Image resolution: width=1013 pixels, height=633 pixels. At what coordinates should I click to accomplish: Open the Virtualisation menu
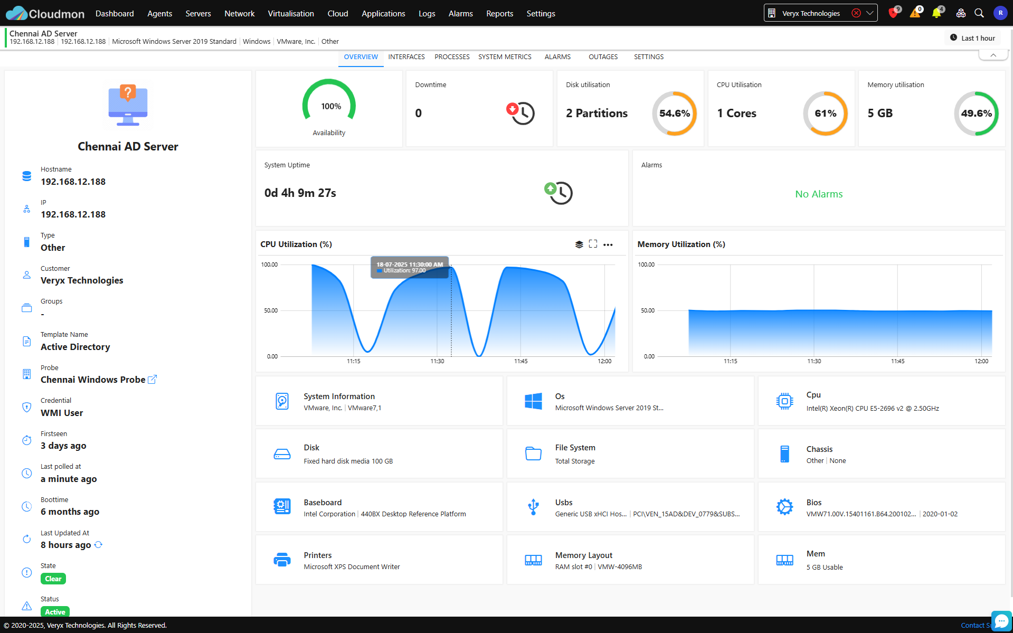[291, 13]
